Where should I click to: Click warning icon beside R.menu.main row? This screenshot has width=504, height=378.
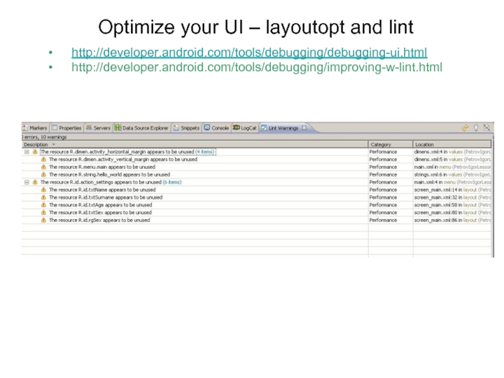pos(43,167)
